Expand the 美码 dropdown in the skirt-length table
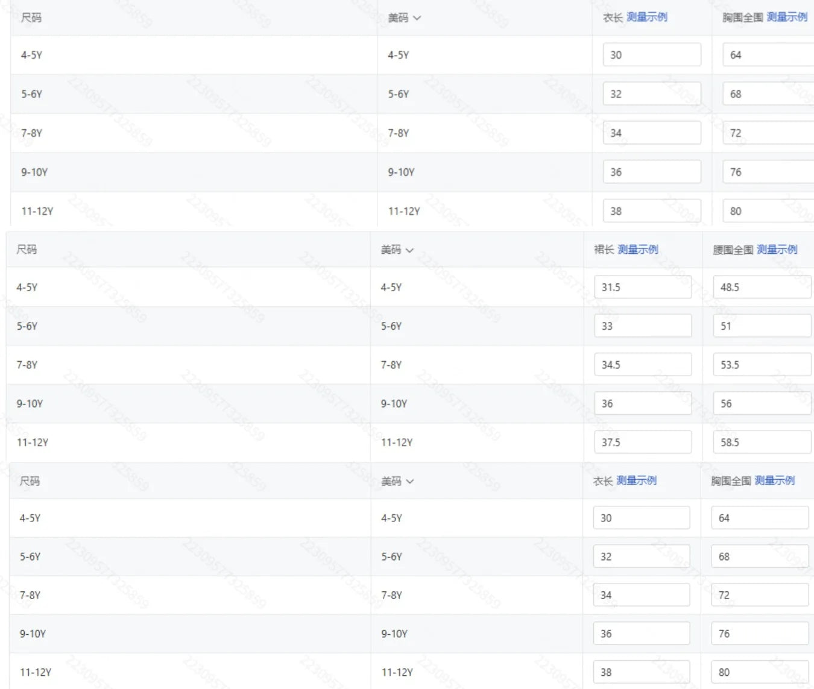 [397, 250]
